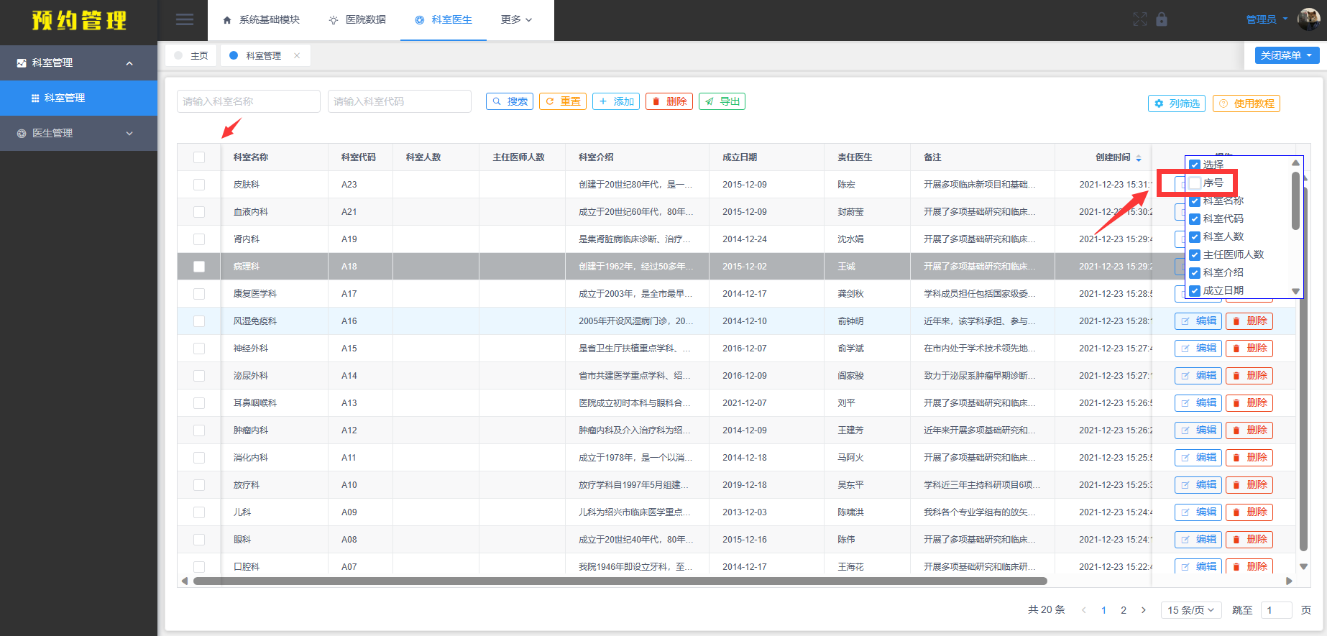
Task: Click the 搜索 search button
Action: click(510, 101)
